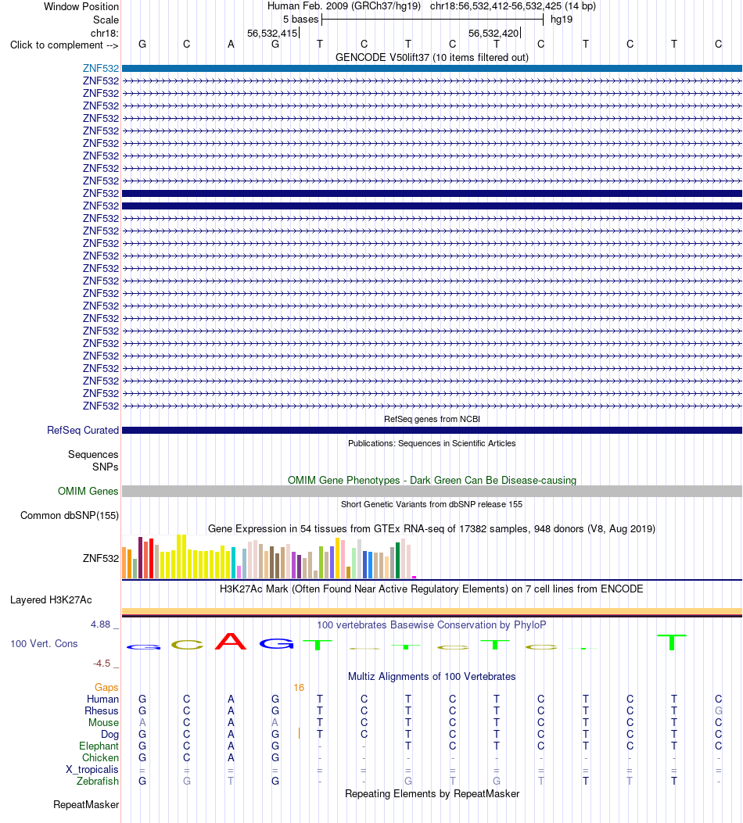The width and height of the screenshot is (743, 823).
Task: Click the Window Position label
Action: (x=81, y=7)
